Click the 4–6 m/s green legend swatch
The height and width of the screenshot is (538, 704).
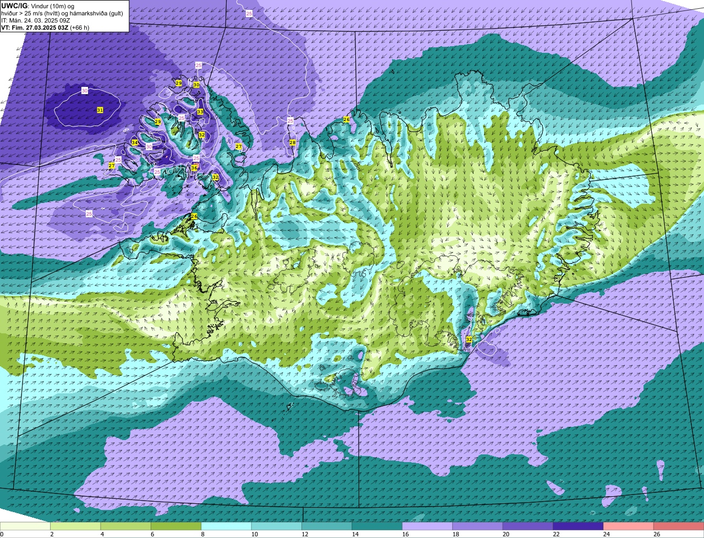(x=126, y=526)
